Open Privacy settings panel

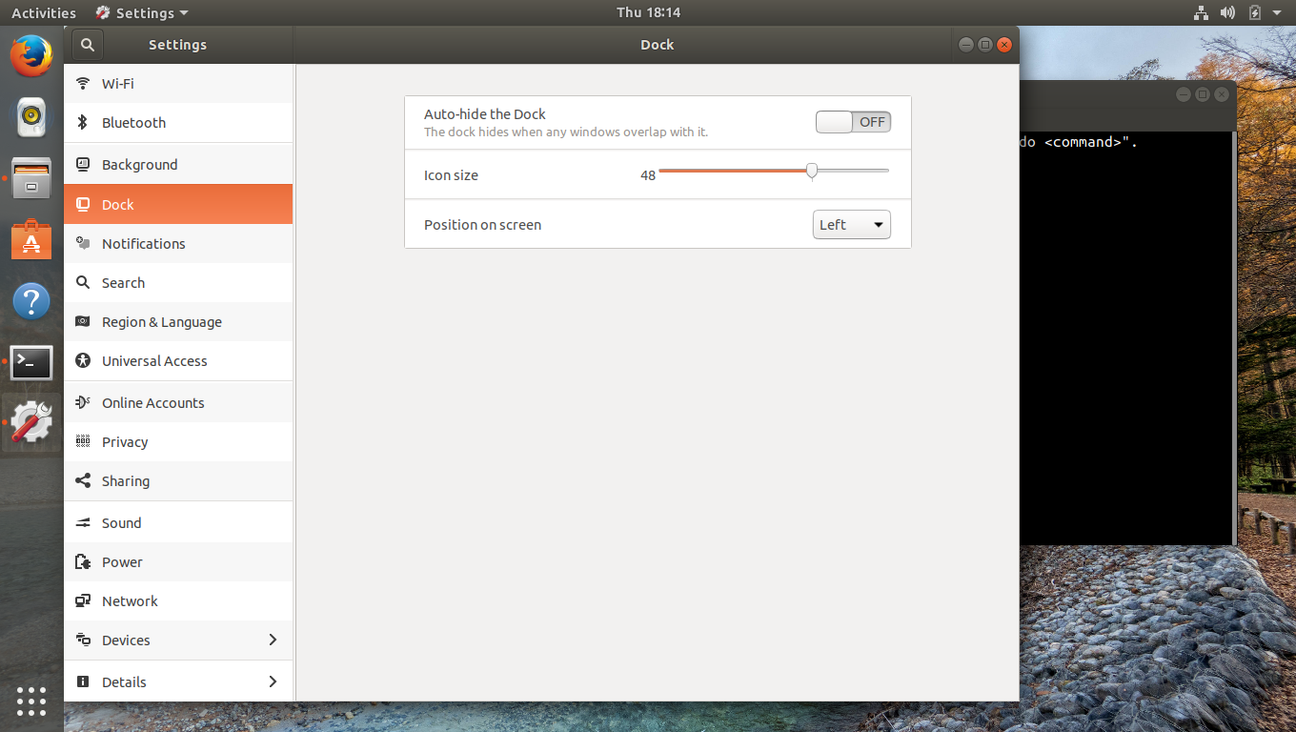(x=178, y=442)
